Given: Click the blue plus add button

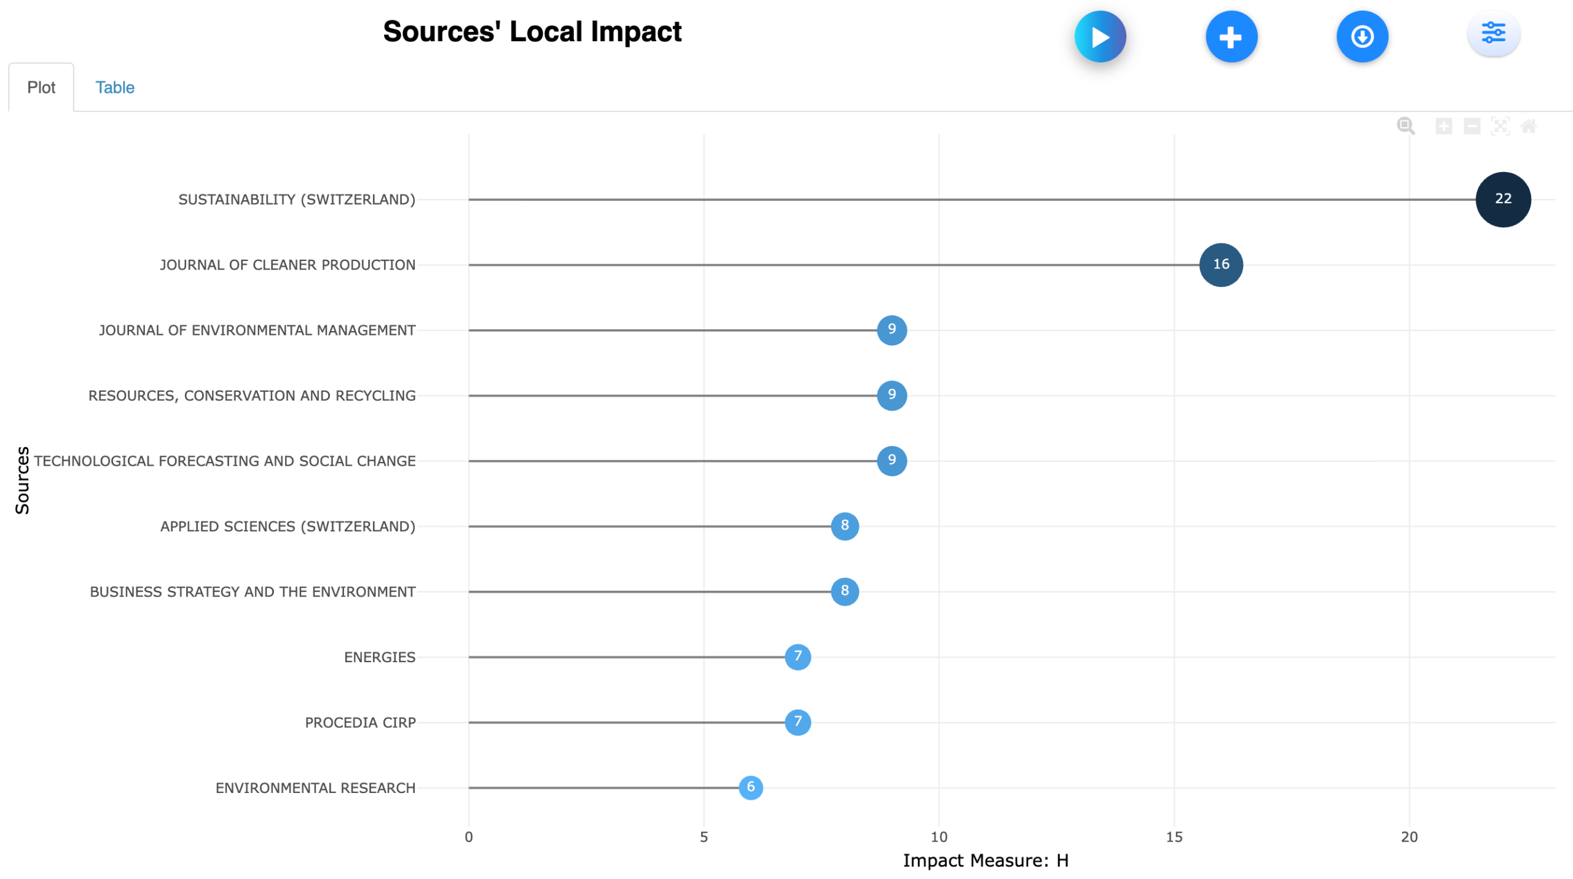Looking at the screenshot, I should coord(1231,37).
